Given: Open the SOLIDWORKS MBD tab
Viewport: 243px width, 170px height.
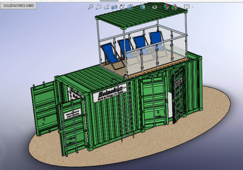Looking at the screenshot, I should (18, 6).
